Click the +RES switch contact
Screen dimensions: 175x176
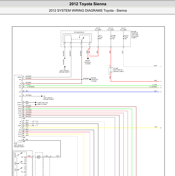(x=20, y=163)
